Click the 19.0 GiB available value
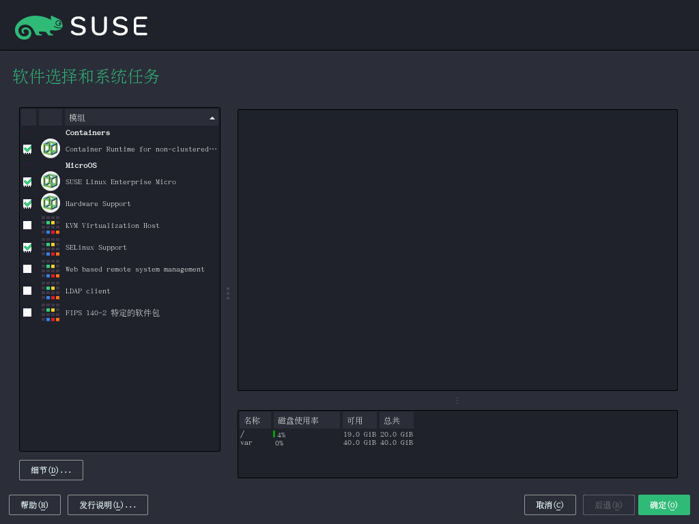This screenshot has width=699, height=524. tap(360, 435)
